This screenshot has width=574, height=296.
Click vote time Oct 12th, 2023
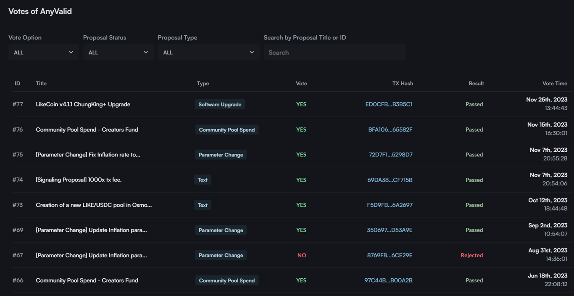click(x=548, y=201)
